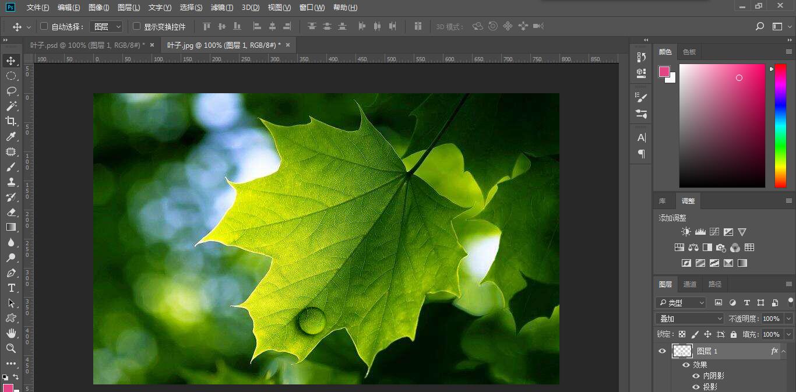Image resolution: width=796 pixels, height=392 pixels.
Task: Select the Elliptical Marquee tool
Action: click(x=11, y=76)
